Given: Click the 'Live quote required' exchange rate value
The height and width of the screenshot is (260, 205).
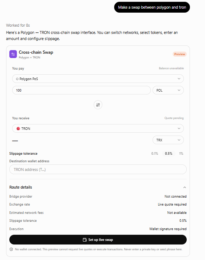Looking at the screenshot, I should point(172,204).
